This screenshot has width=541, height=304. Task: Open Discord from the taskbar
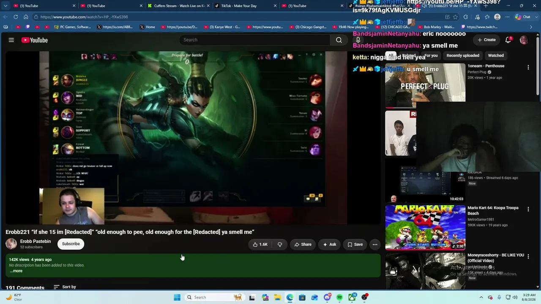point(327,297)
